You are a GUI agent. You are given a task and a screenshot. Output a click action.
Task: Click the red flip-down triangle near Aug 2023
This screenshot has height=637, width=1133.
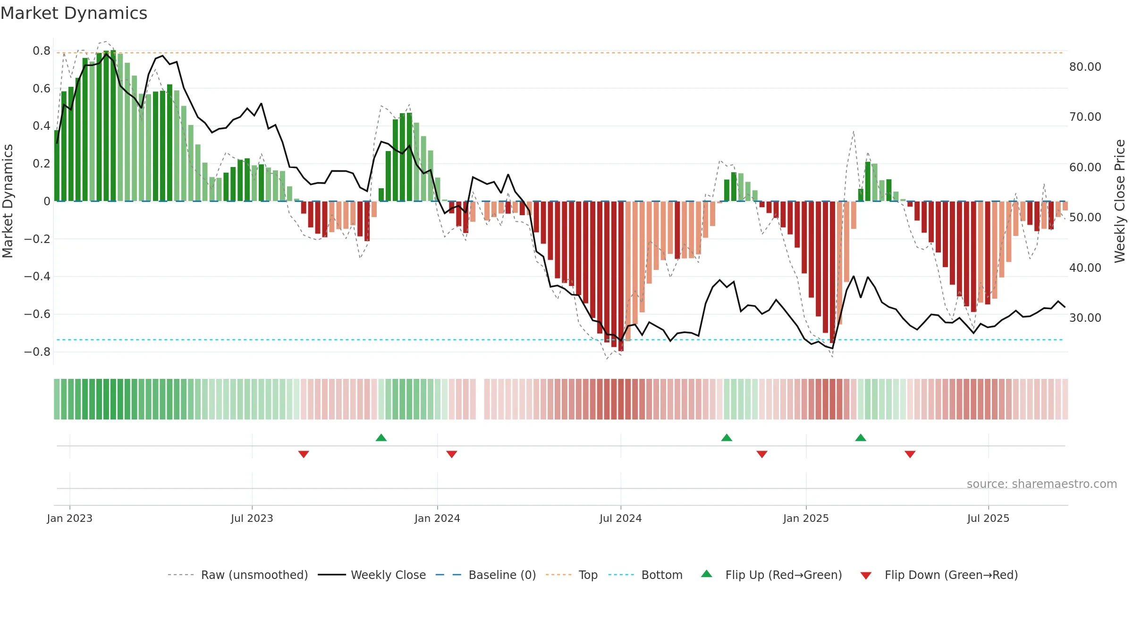[304, 454]
